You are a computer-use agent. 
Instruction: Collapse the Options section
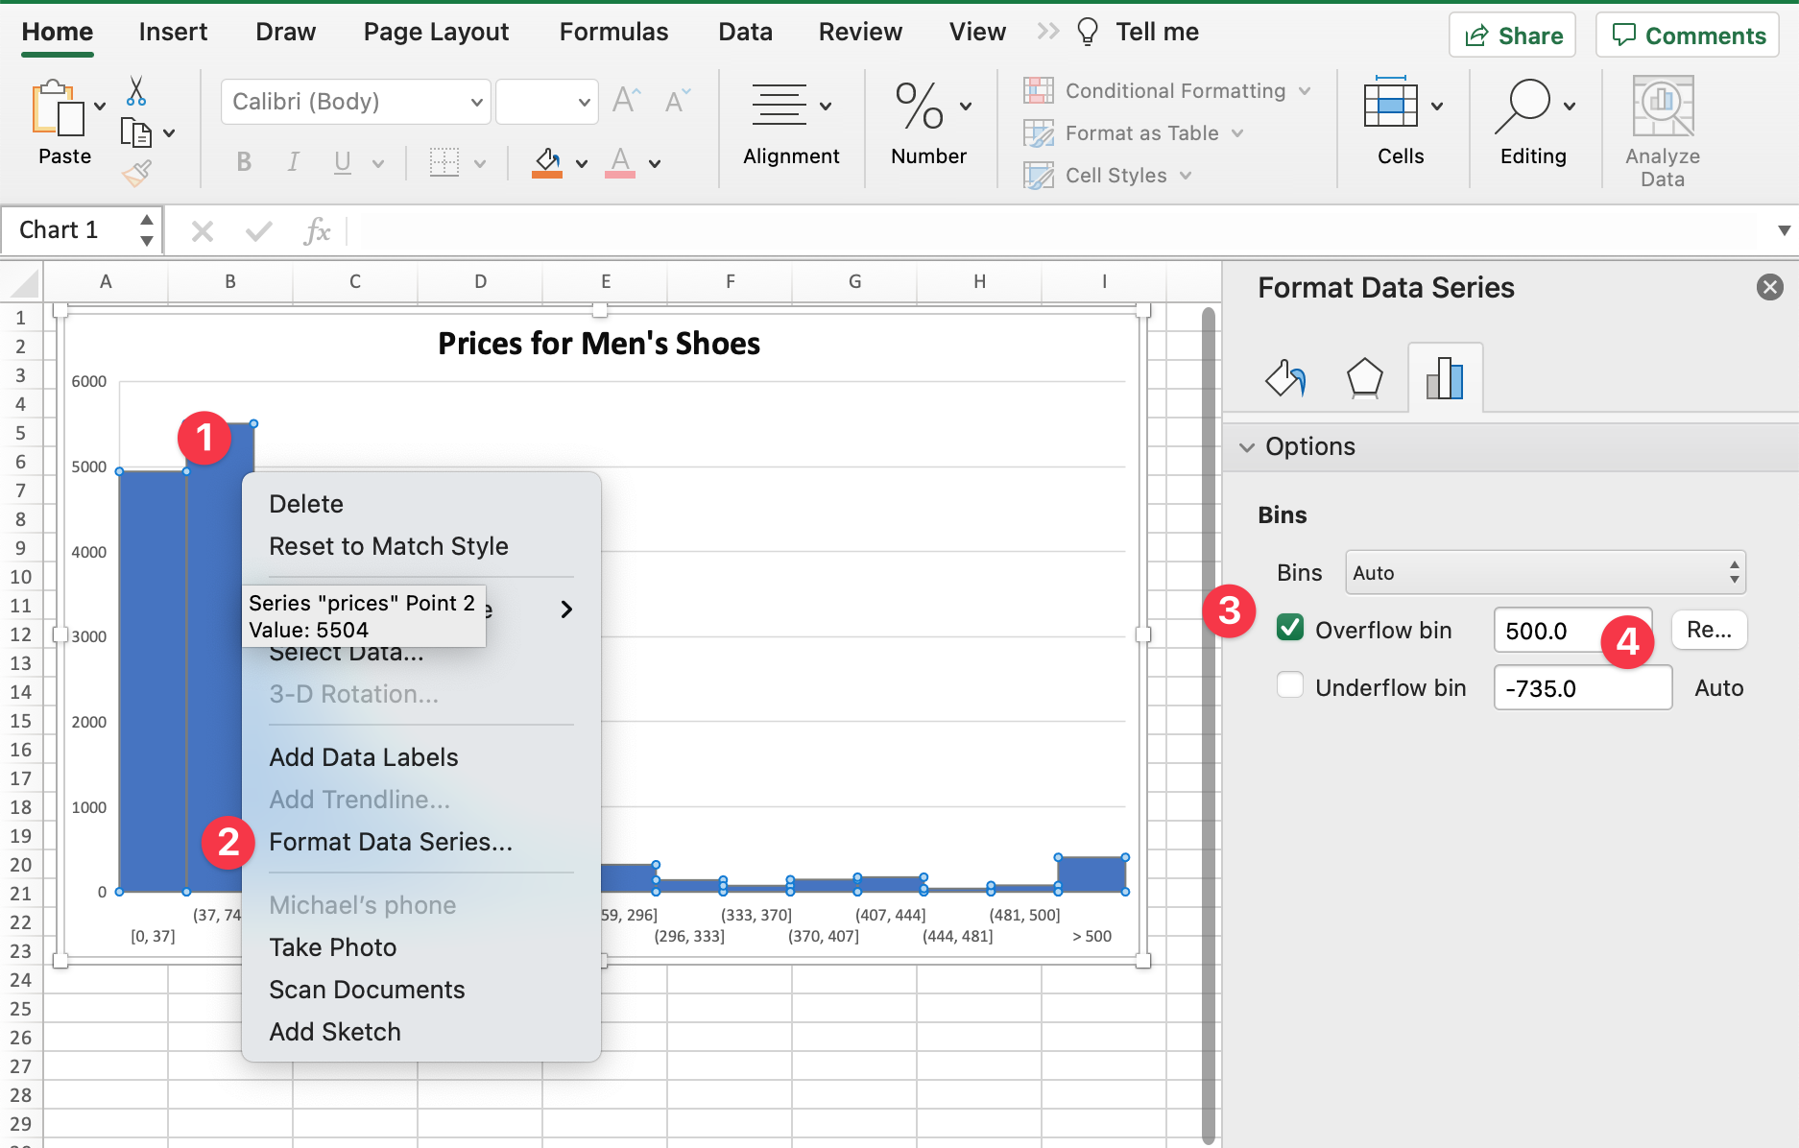coord(1247,447)
